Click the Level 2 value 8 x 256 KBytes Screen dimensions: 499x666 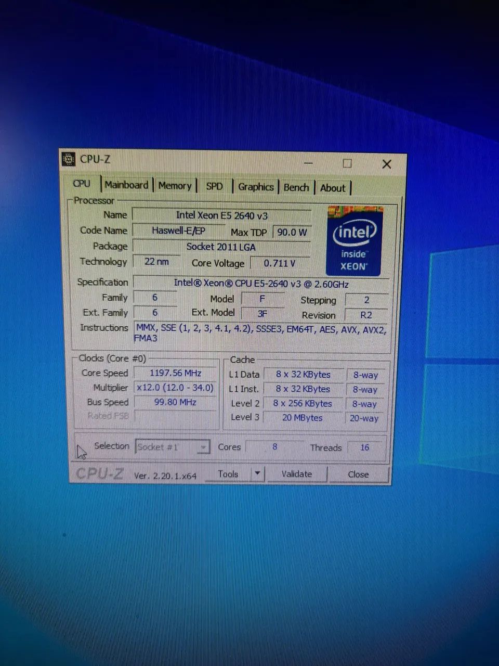point(303,403)
